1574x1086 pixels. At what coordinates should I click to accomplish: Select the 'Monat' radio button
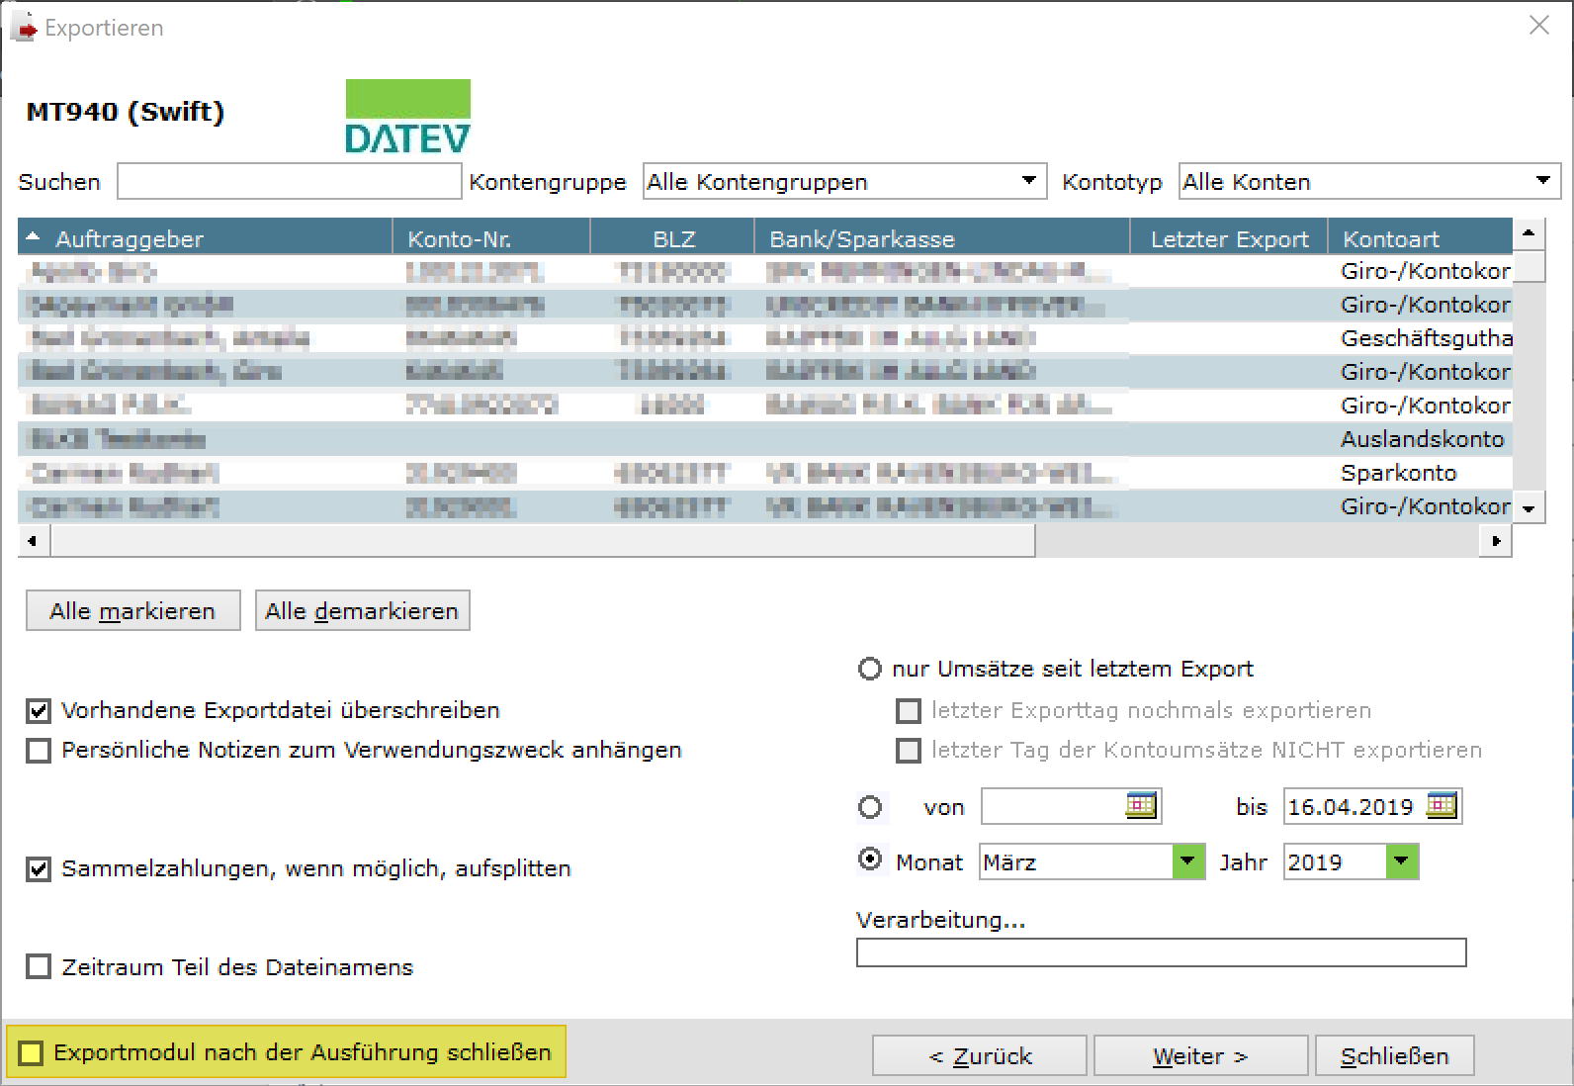pos(870,860)
